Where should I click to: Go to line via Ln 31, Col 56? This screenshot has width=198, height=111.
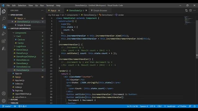point(132,106)
